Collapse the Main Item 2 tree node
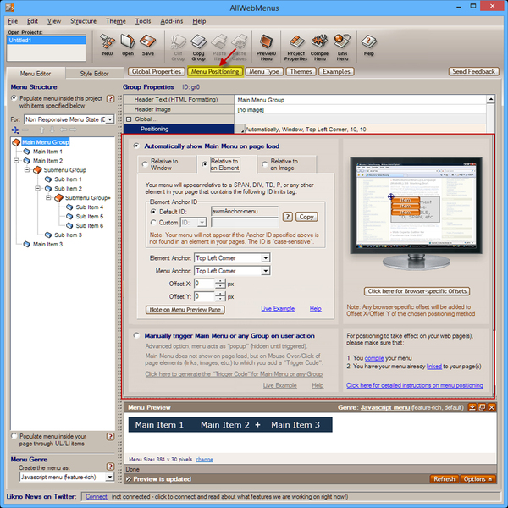This screenshot has width=508, height=508. (17, 161)
